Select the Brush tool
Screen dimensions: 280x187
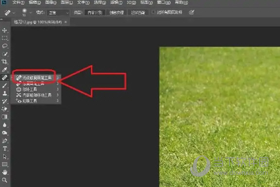coord(4,85)
